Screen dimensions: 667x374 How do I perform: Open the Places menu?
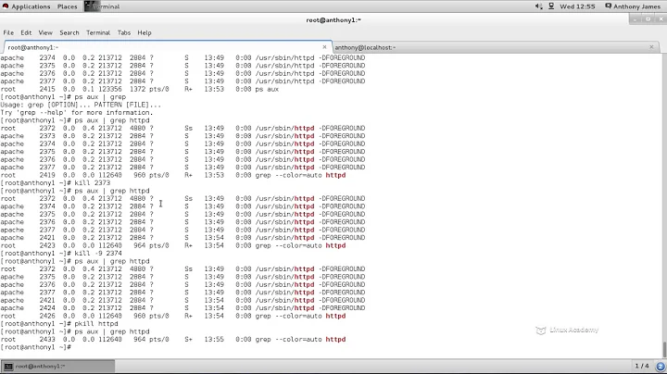(x=68, y=6)
